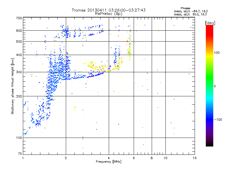Click the y-axis tick label '75'
Image resolution: width=229 pixels, height=172 pixels.
[x=20, y=154]
